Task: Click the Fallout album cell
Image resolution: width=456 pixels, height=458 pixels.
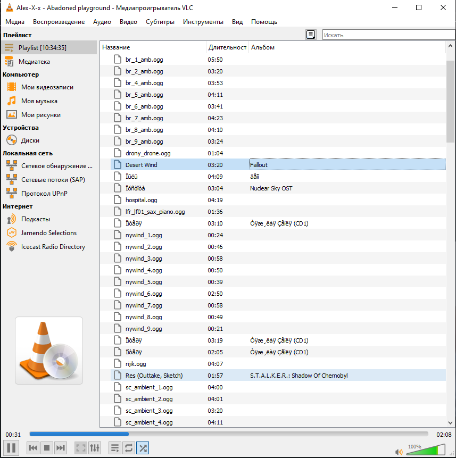Action: pyautogui.click(x=347, y=165)
